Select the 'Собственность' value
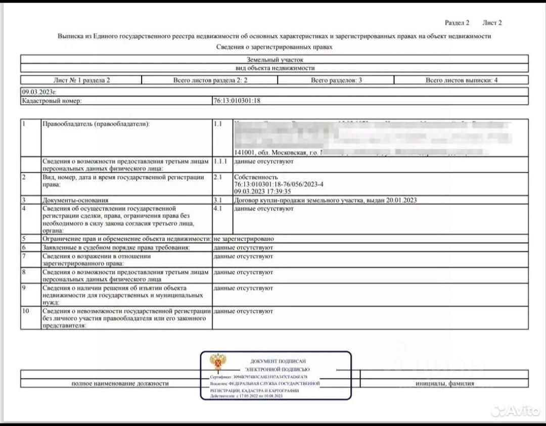Viewport: 546px width, 426px height. (x=256, y=177)
